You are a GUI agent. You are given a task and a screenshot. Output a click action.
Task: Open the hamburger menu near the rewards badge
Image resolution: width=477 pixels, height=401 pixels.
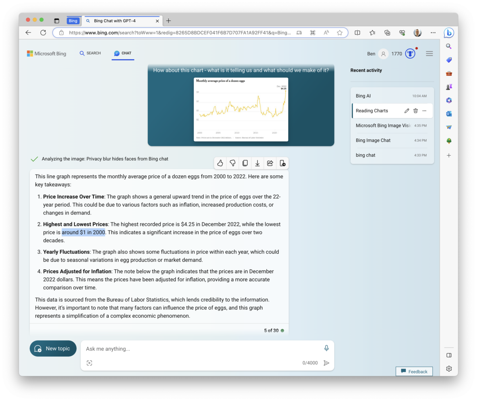coord(429,53)
